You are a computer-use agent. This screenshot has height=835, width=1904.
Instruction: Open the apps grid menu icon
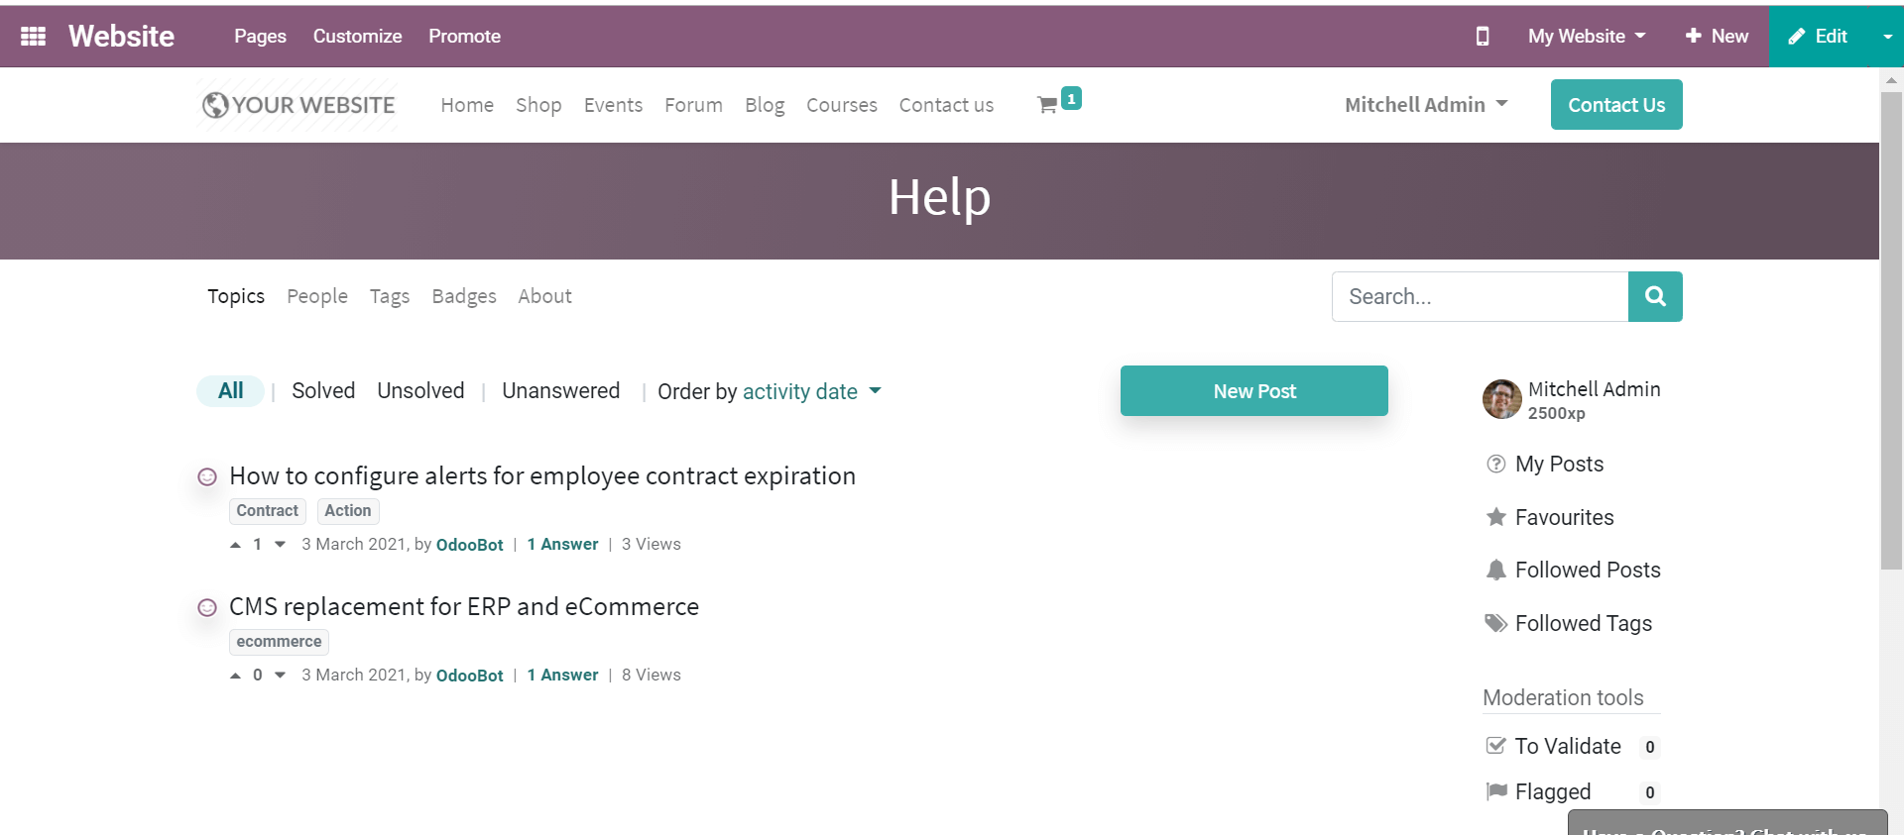pyautogui.click(x=33, y=36)
